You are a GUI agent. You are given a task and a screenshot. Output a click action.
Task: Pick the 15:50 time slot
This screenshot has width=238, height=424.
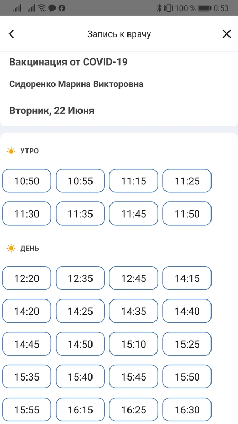187,377
